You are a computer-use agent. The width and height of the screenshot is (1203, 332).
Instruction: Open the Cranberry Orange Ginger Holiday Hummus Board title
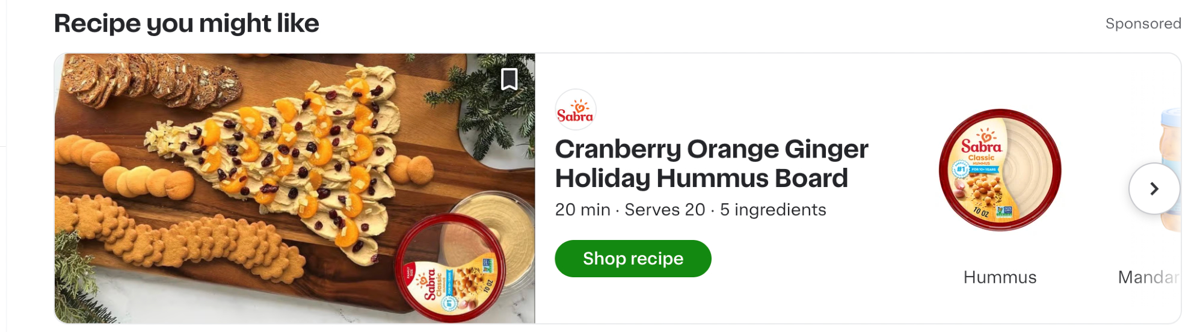(x=711, y=163)
